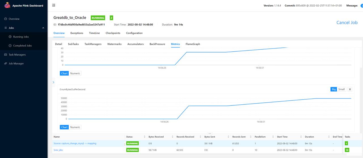Close the numBytesOutPerSecond metric chart

(350, 89)
